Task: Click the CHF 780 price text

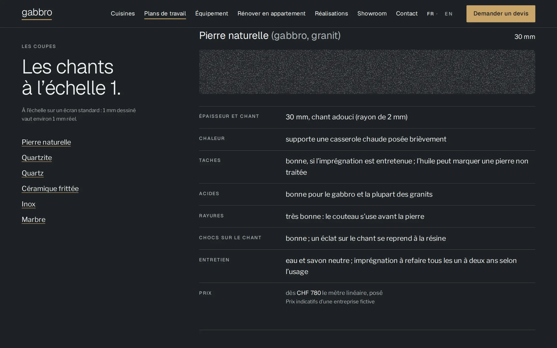Action: (x=309, y=293)
